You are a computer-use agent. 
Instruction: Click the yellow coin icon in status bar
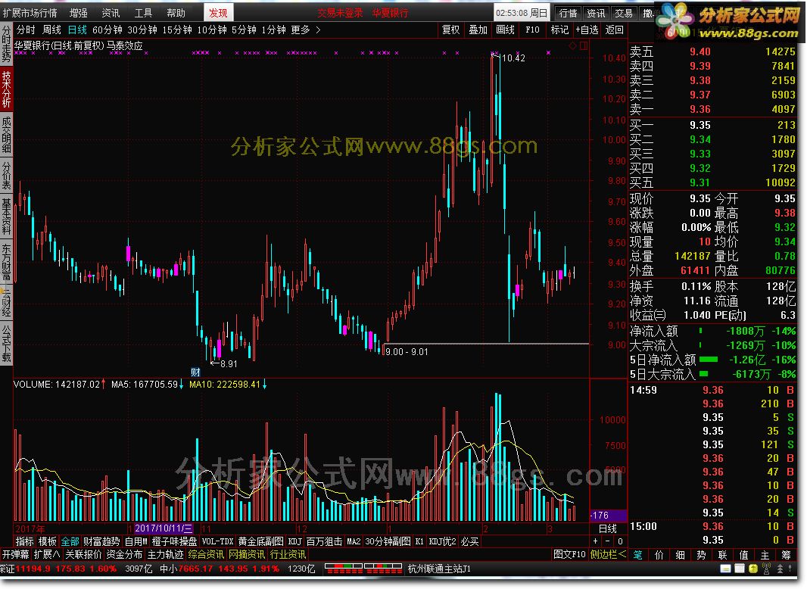pos(753,569)
